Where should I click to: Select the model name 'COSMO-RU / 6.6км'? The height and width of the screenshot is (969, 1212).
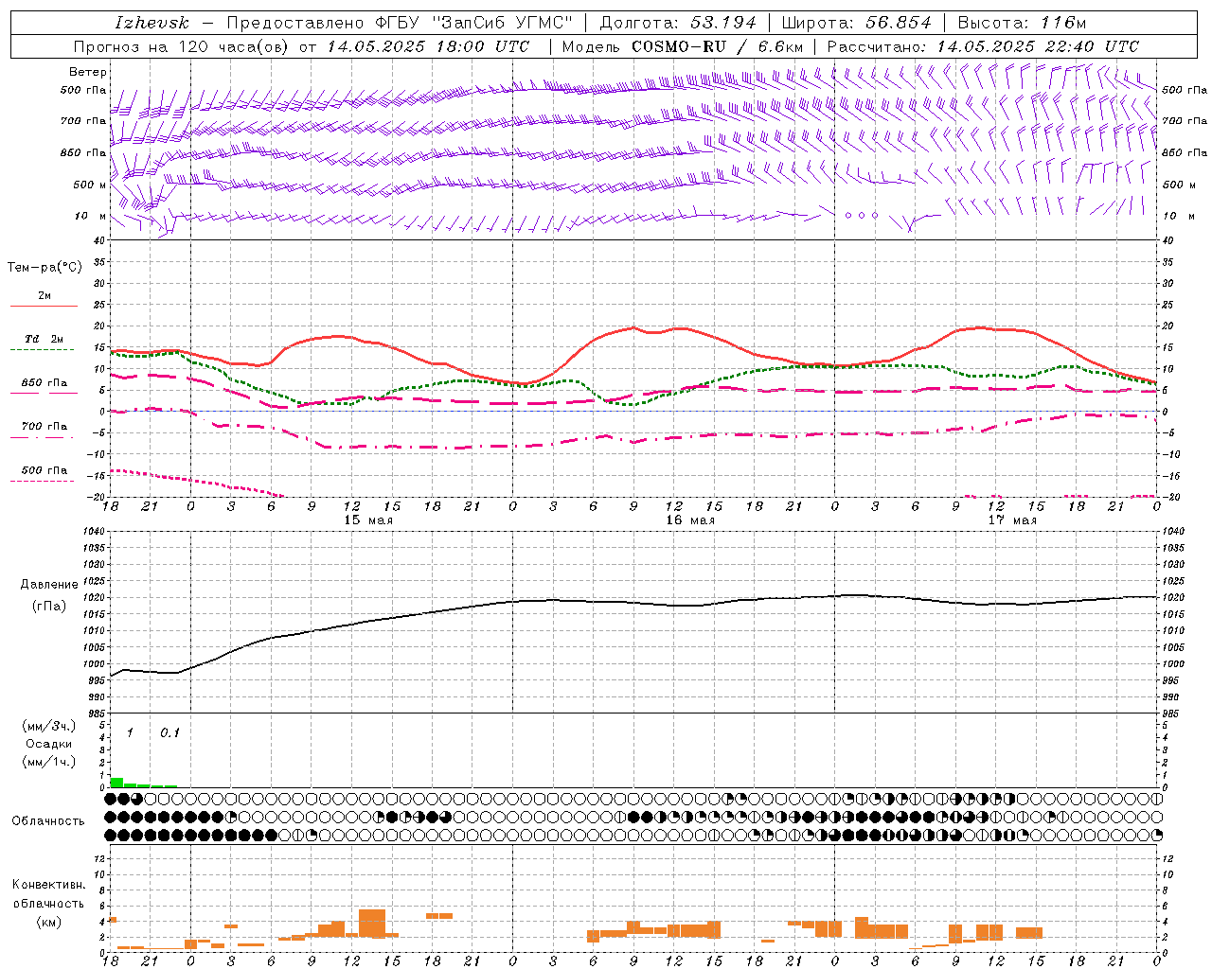point(717,46)
